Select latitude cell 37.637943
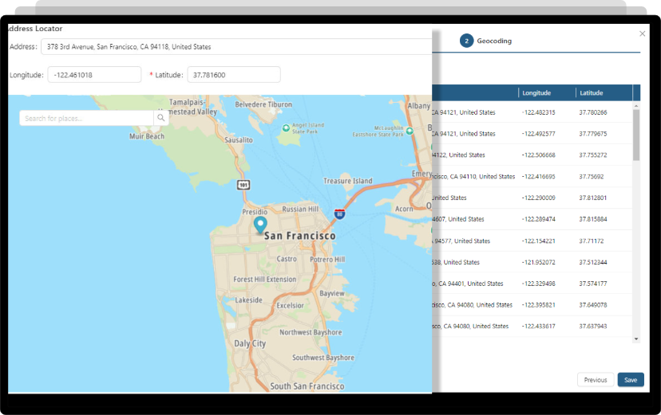This screenshot has height=415, width=661. click(x=592, y=327)
